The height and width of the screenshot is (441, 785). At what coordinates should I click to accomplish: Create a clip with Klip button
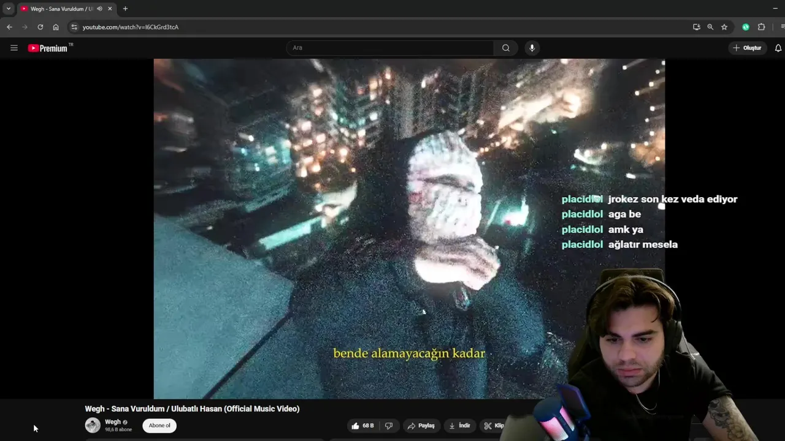[x=494, y=426]
